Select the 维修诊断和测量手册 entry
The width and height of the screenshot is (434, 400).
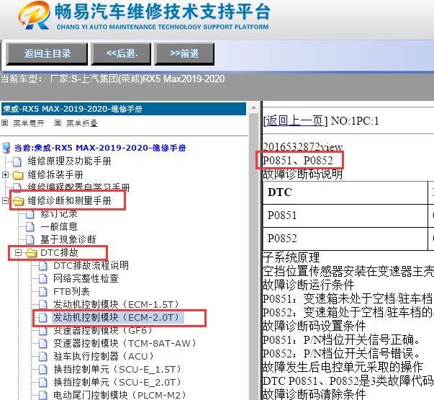tap(69, 200)
